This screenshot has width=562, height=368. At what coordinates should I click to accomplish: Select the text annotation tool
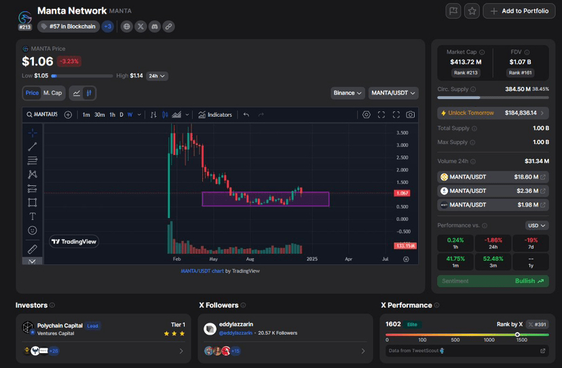click(32, 217)
